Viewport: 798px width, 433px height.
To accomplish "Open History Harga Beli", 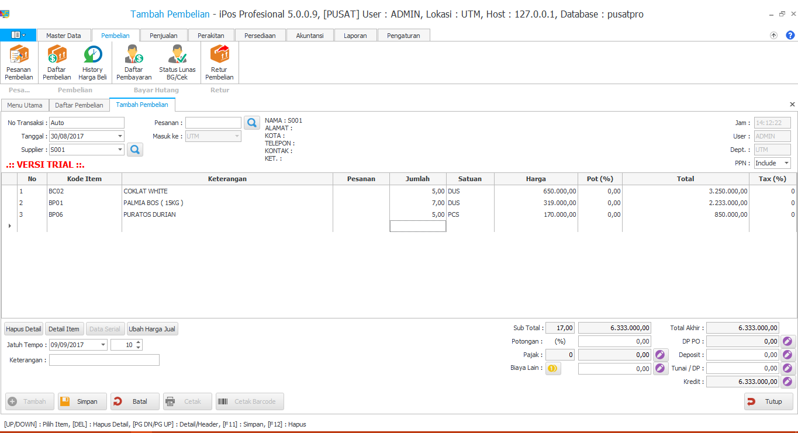I will click(x=92, y=63).
